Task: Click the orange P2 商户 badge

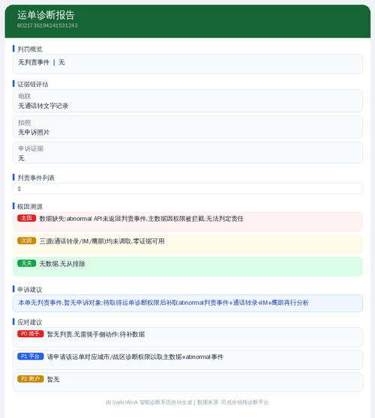Action: pyautogui.click(x=31, y=379)
